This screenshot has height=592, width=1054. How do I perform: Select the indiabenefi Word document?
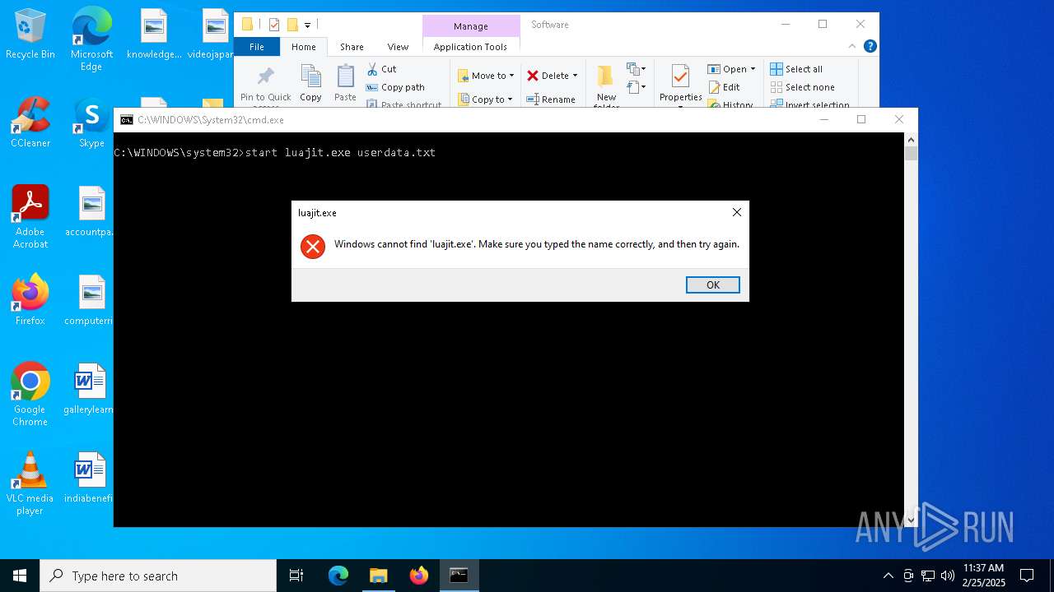coord(89,478)
